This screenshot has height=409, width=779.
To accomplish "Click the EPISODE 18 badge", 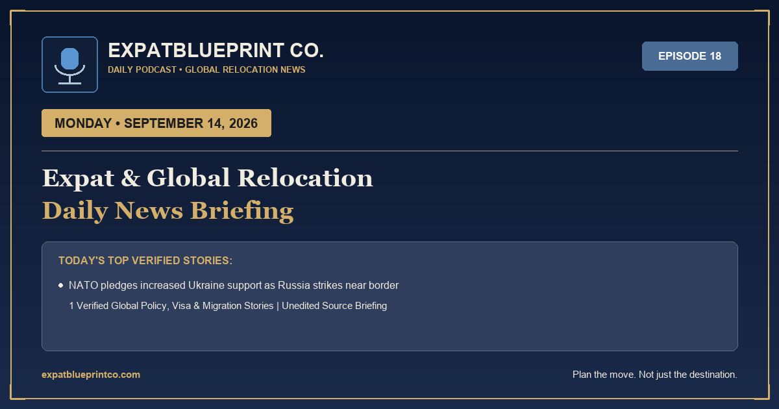I will point(689,56).
